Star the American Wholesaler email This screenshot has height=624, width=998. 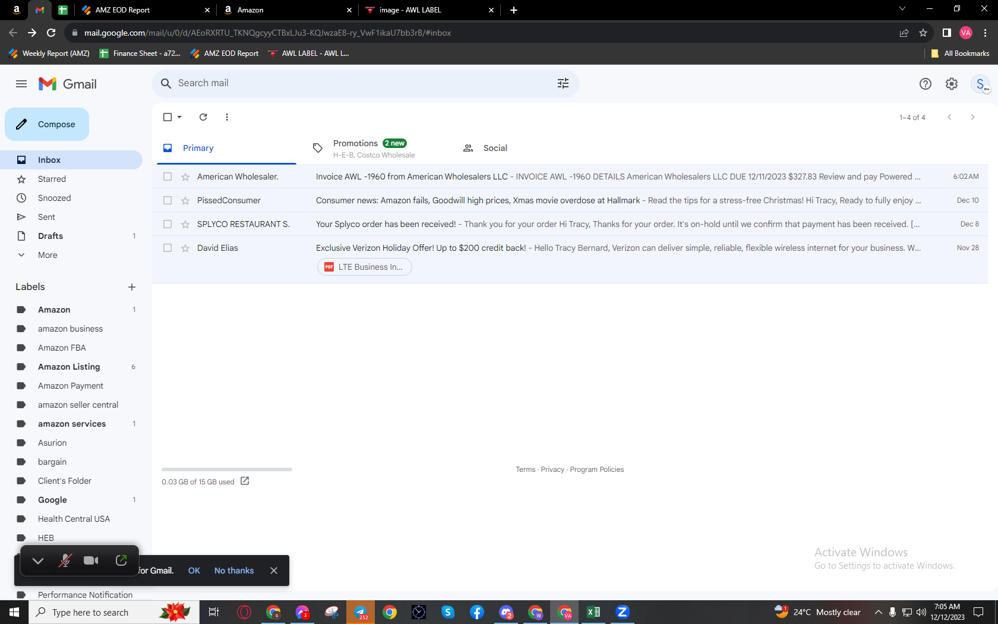click(x=185, y=177)
